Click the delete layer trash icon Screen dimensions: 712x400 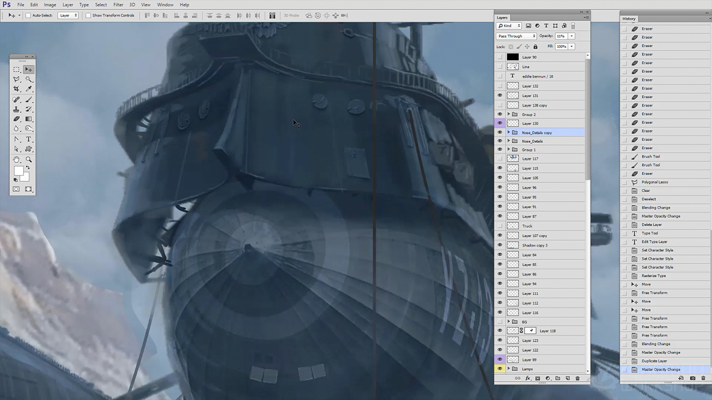[x=577, y=378]
